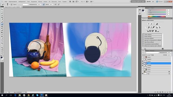Screen dimensions: 173x97
Task: Click the red R color slider
Action: pyautogui.click(x=157, y=10)
